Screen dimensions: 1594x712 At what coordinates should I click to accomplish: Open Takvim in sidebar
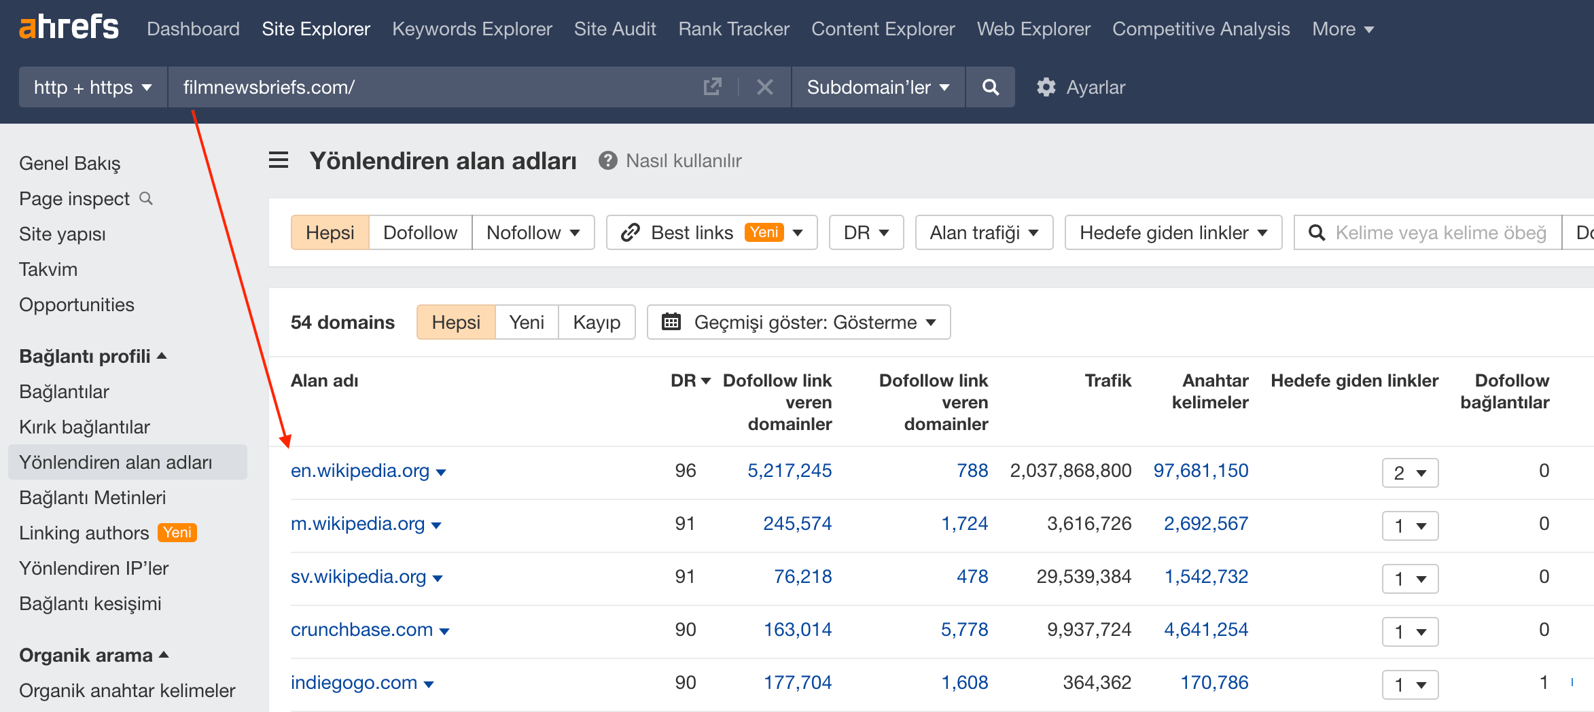(48, 269)
